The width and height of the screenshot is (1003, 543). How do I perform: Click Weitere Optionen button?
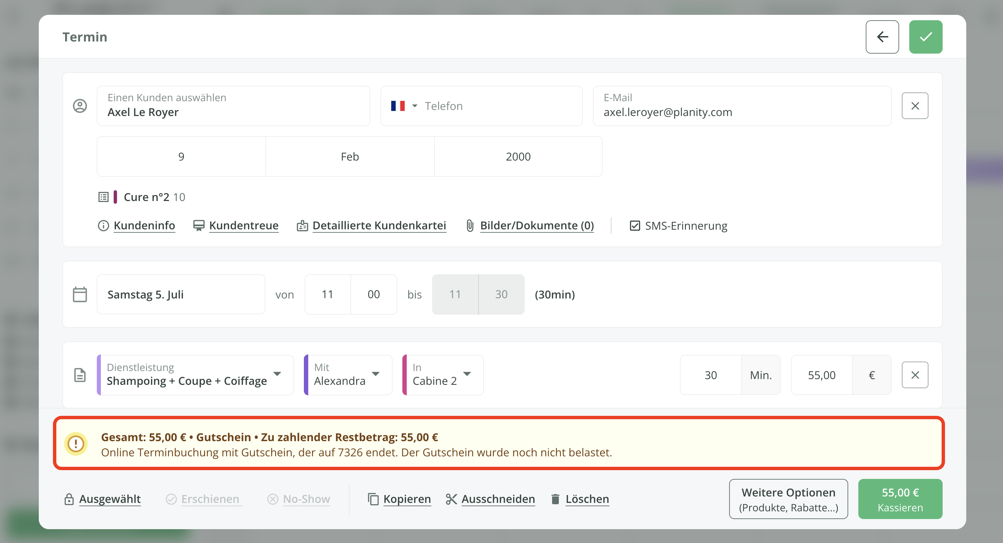click(788, 498)
